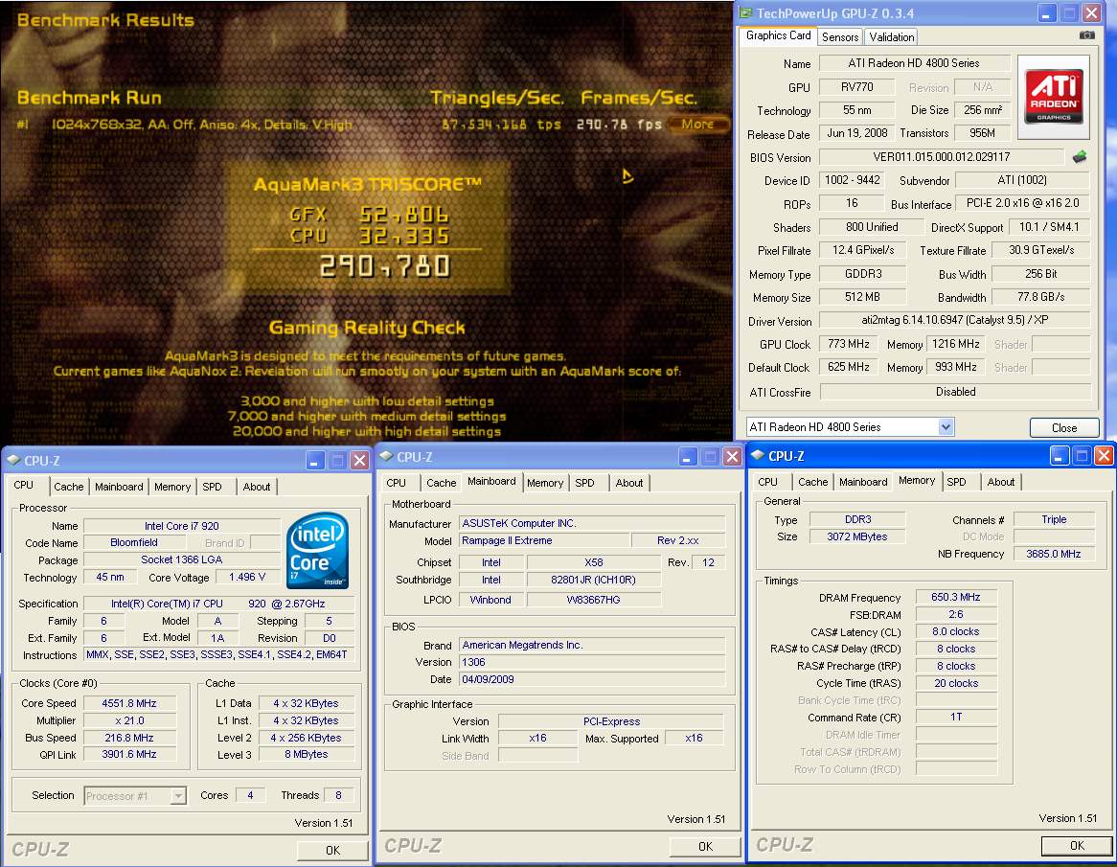Click the DRAM Frequency 650.3 MHz value
The height and width of the screenshot is (867, 1117).
(955, 597)
